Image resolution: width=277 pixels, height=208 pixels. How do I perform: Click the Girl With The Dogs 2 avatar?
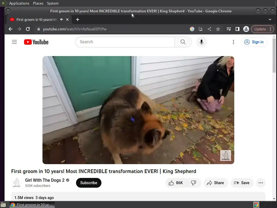pyautogui.click(x=17, y=183)
